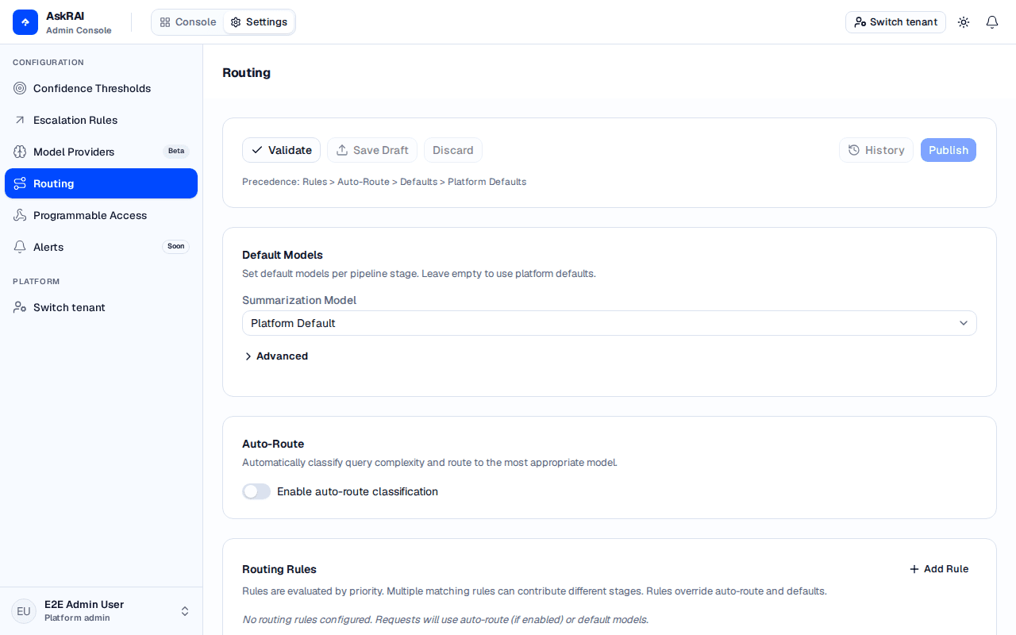The width and height of the screenshot is (1016, 635).
Task: Click the Model Providers brain icon
Action: pos(20,152)
